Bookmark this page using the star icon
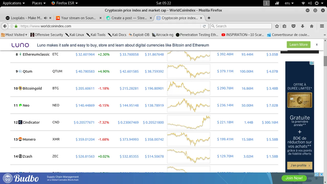Screen dimensions: 327x184 click(x=277, y=26)
